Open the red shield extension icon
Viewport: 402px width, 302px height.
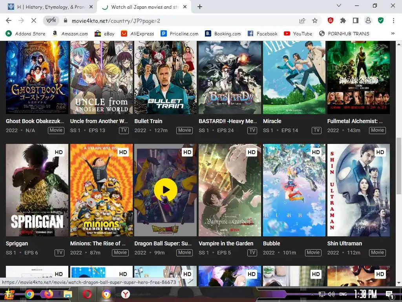331,20
